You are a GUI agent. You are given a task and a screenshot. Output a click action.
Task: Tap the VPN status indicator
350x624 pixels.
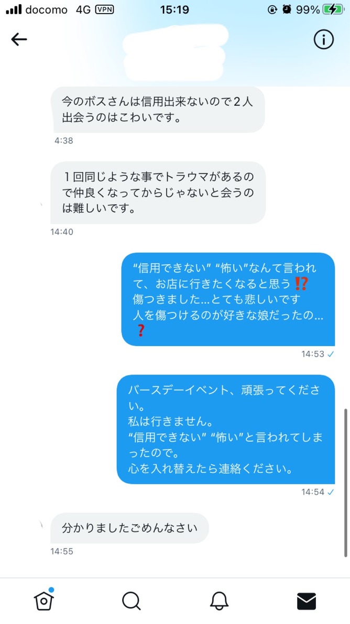point(105,9)
